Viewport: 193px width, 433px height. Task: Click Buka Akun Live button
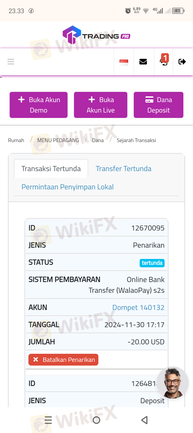pos(101,105)
